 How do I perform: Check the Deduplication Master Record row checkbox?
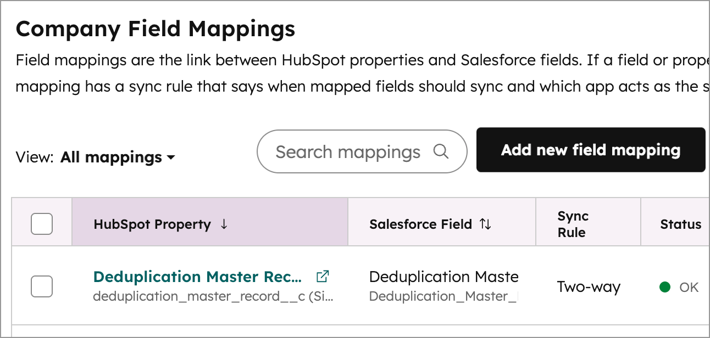[41, 286]
